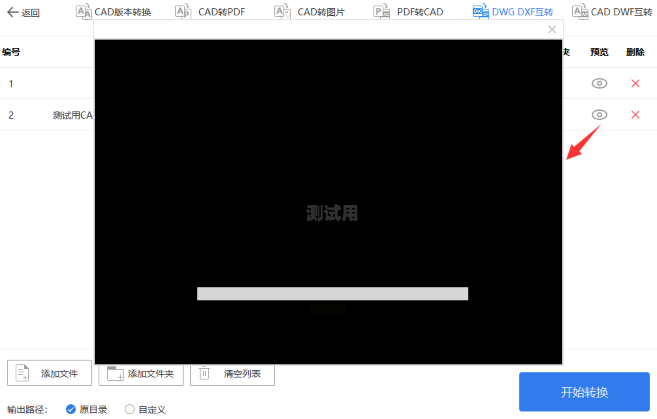Screen dimensions: 657x419
Task: Click the 添加文件夹 folder icon
Action: (115, 373)
